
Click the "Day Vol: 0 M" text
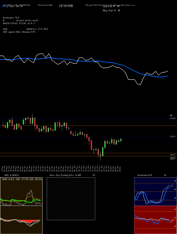coord(111,10)
